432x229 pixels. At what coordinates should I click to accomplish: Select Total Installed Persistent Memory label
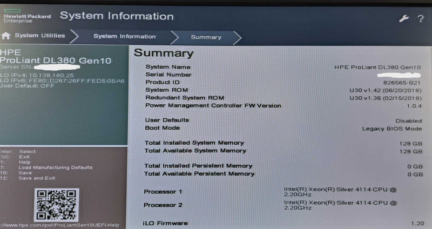[x=198, y=166]
